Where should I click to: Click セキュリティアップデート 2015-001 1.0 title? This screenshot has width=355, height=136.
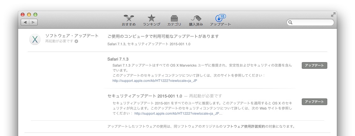pos(145,96)
